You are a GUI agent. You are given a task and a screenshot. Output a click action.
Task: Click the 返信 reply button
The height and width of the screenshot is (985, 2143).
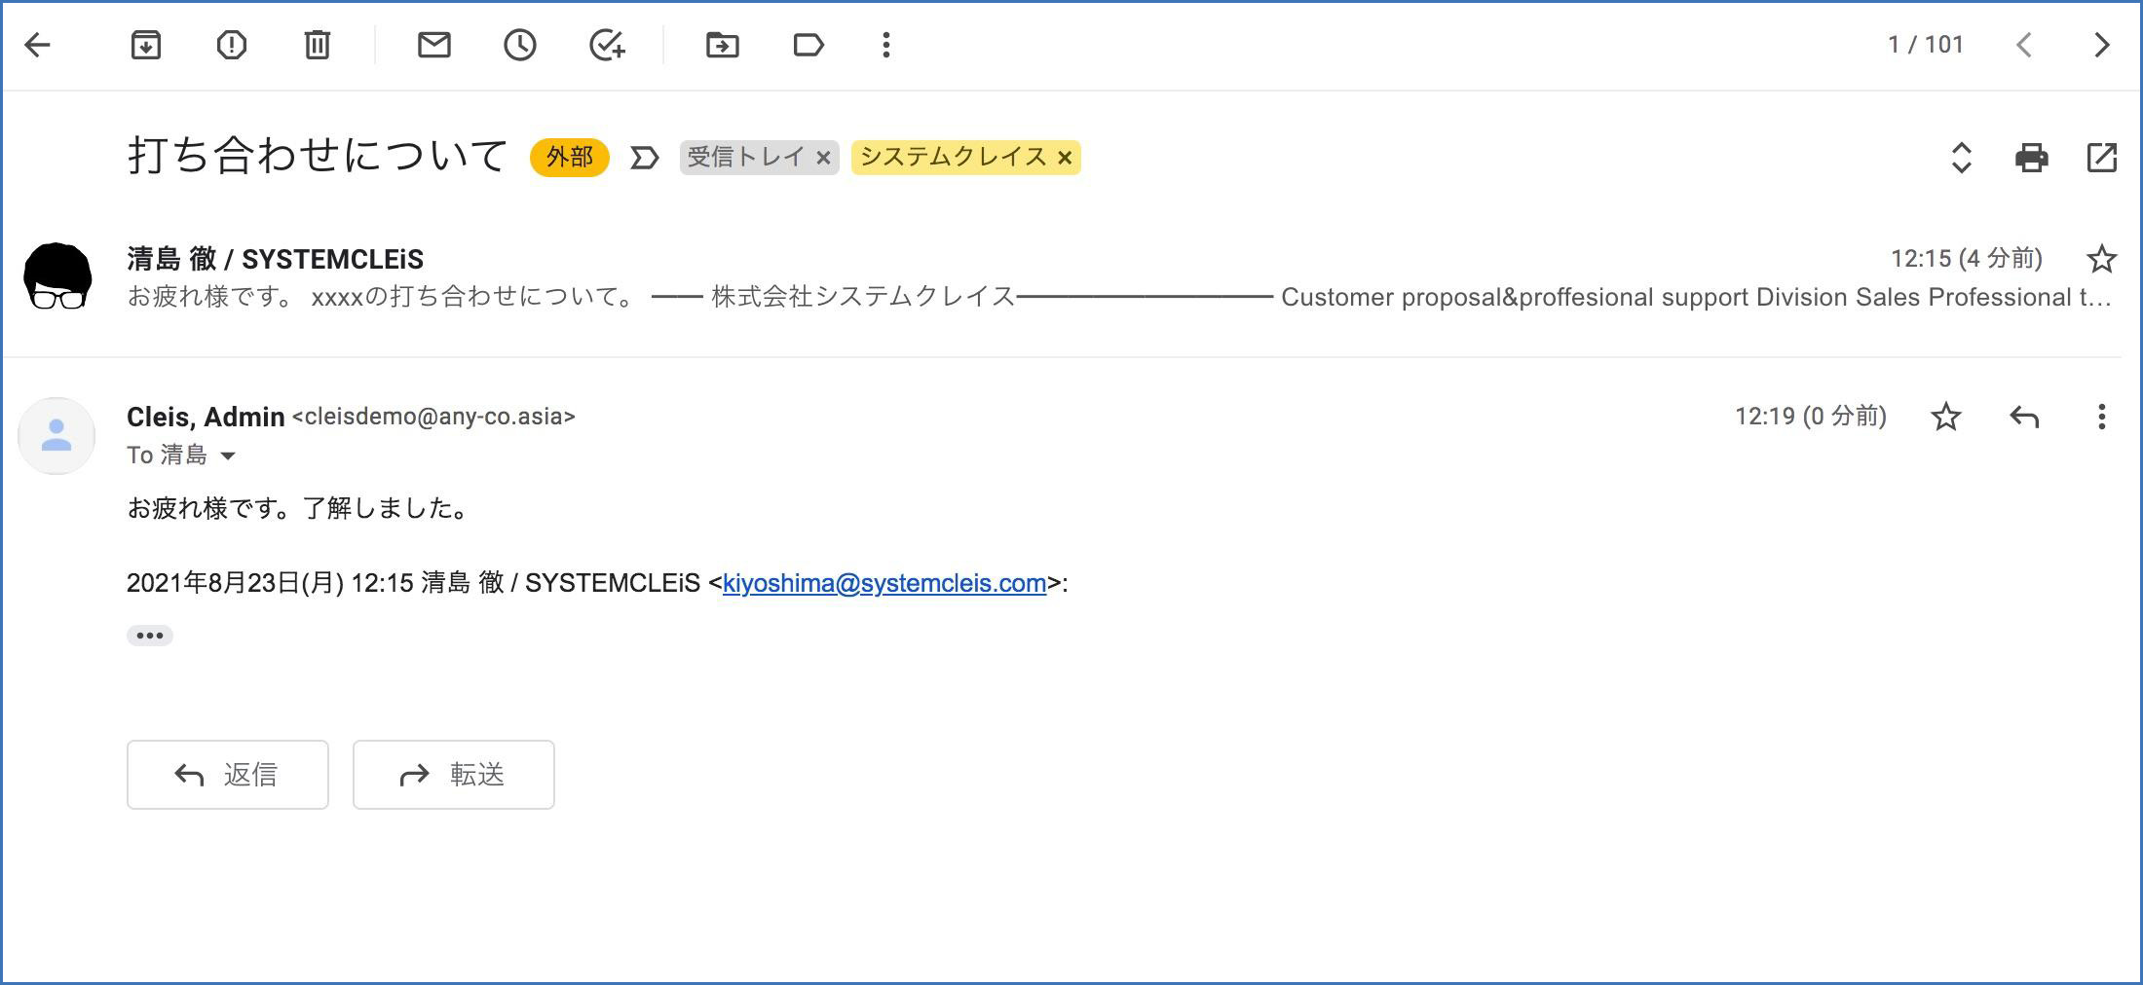click(228, 775)
